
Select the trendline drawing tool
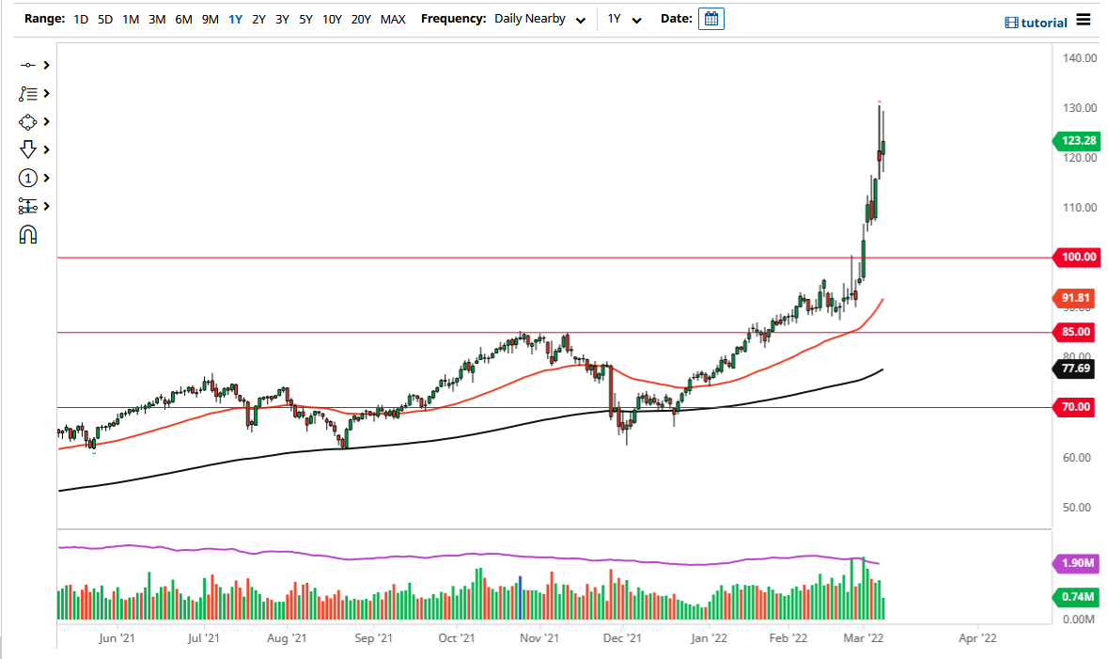point(28,65)
